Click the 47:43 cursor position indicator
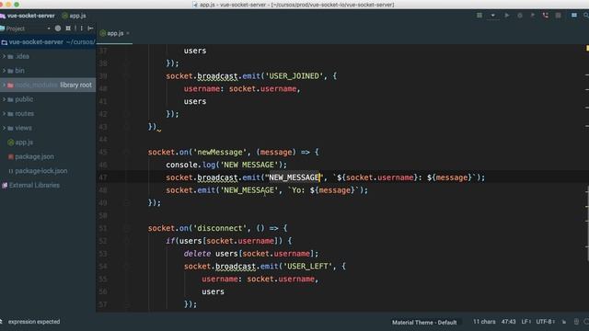589x331 pixels. (508, 322)
